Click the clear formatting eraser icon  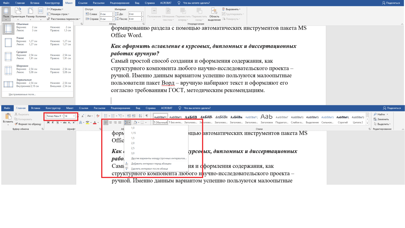coord(98,116)
